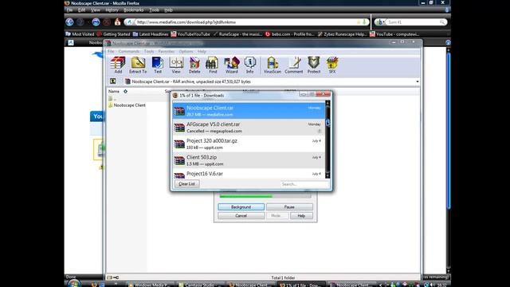Image resolution: width=510 pixels, height=287 pixels.
Task: Pause the extraction
Action: click(289, 207)
